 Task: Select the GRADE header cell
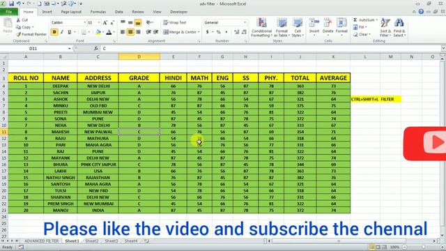point(139,78)
